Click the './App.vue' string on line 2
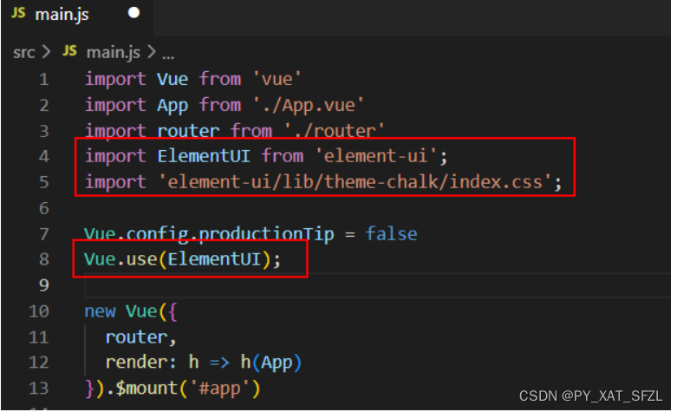This screenshot has height=412, width=677. click(x=309, y=105)
